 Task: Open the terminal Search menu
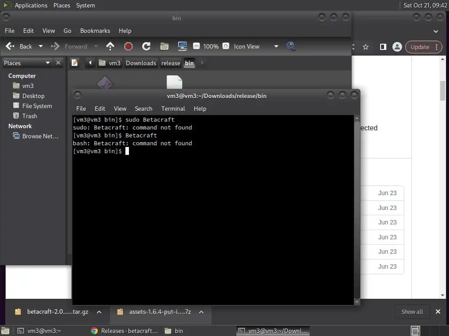(x=144, y=108)
